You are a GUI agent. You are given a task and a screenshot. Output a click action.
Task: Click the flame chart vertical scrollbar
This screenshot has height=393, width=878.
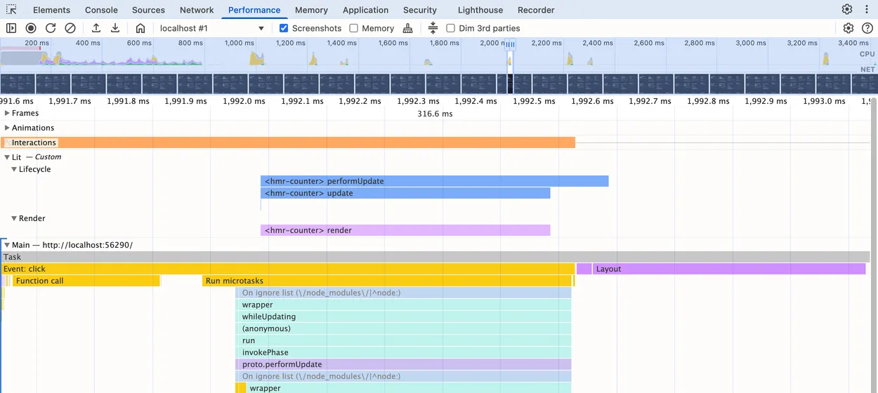pos(873,246)
